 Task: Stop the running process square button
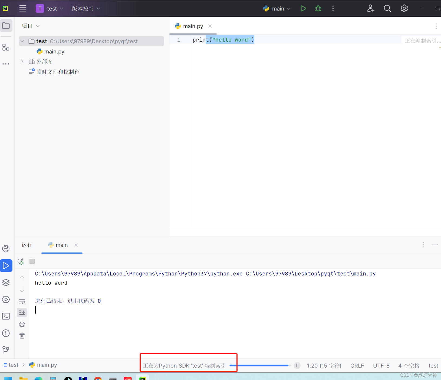click(x=32, y=261)
